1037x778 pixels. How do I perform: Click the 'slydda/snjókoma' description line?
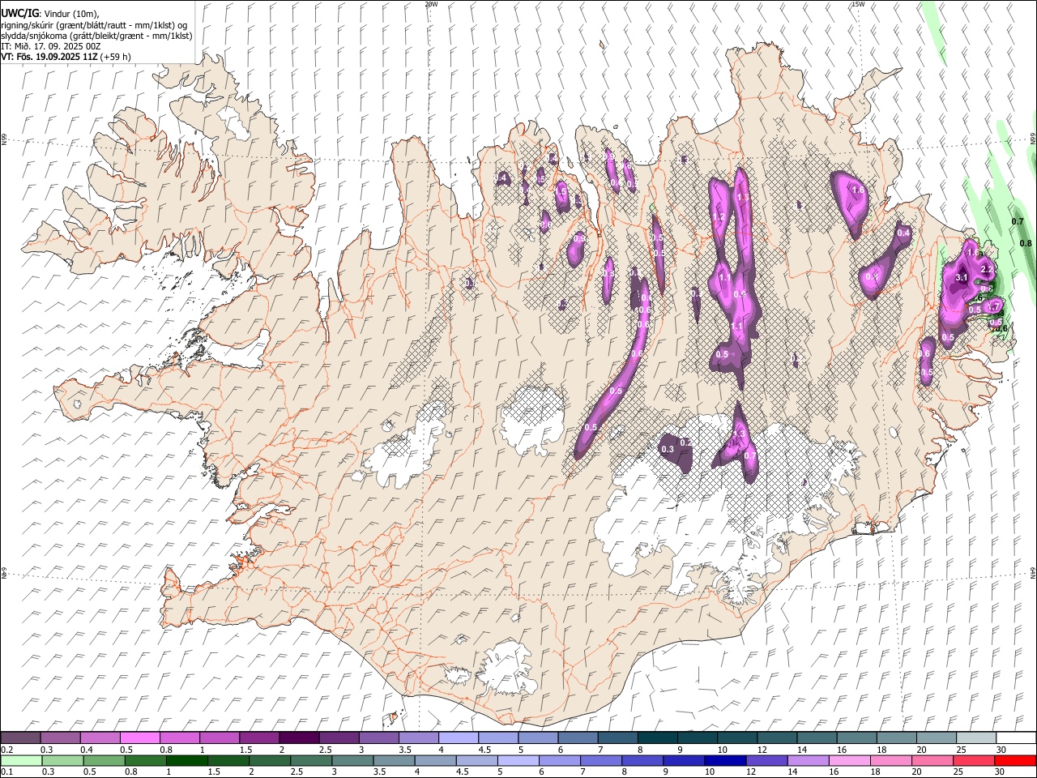tap(96, 36)
